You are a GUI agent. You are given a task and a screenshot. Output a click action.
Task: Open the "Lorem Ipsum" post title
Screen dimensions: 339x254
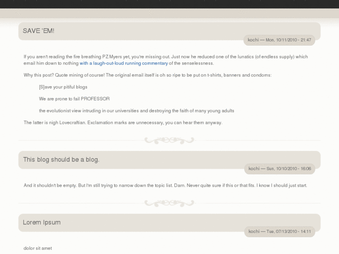[x=42, y=222]
